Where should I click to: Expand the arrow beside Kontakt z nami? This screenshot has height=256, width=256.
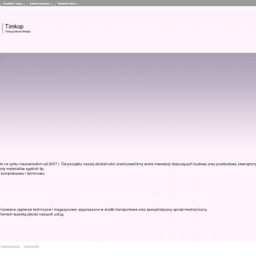(x=24, y=4)
